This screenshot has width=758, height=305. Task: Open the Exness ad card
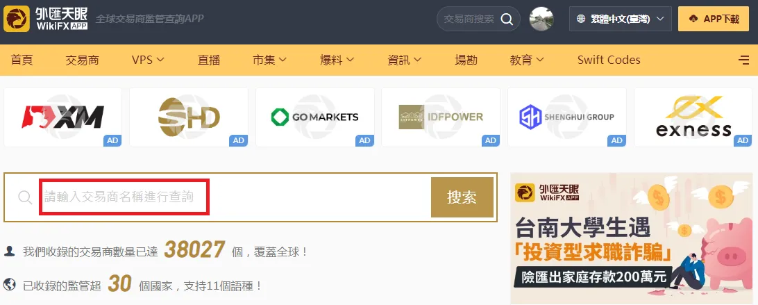pyautogui.click(x=693, y=117)
